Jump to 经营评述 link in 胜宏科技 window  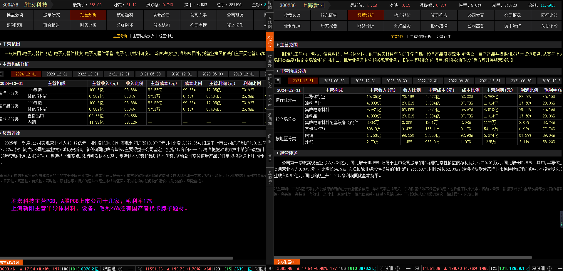point(166,36)
